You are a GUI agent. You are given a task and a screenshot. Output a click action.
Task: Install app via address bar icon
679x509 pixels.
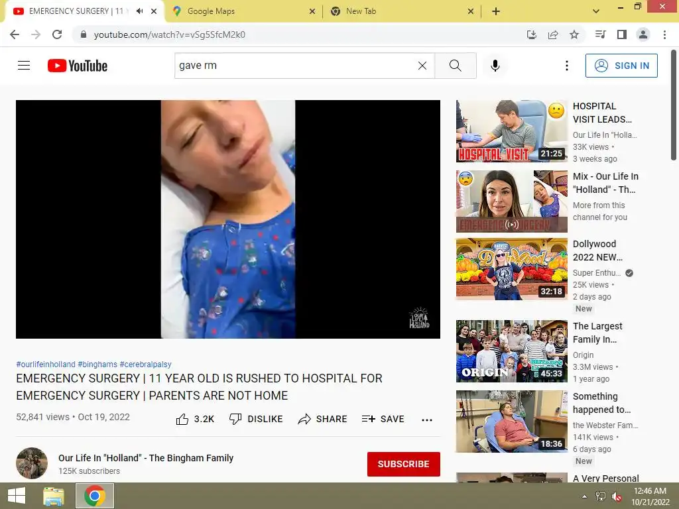coord(532,34)
